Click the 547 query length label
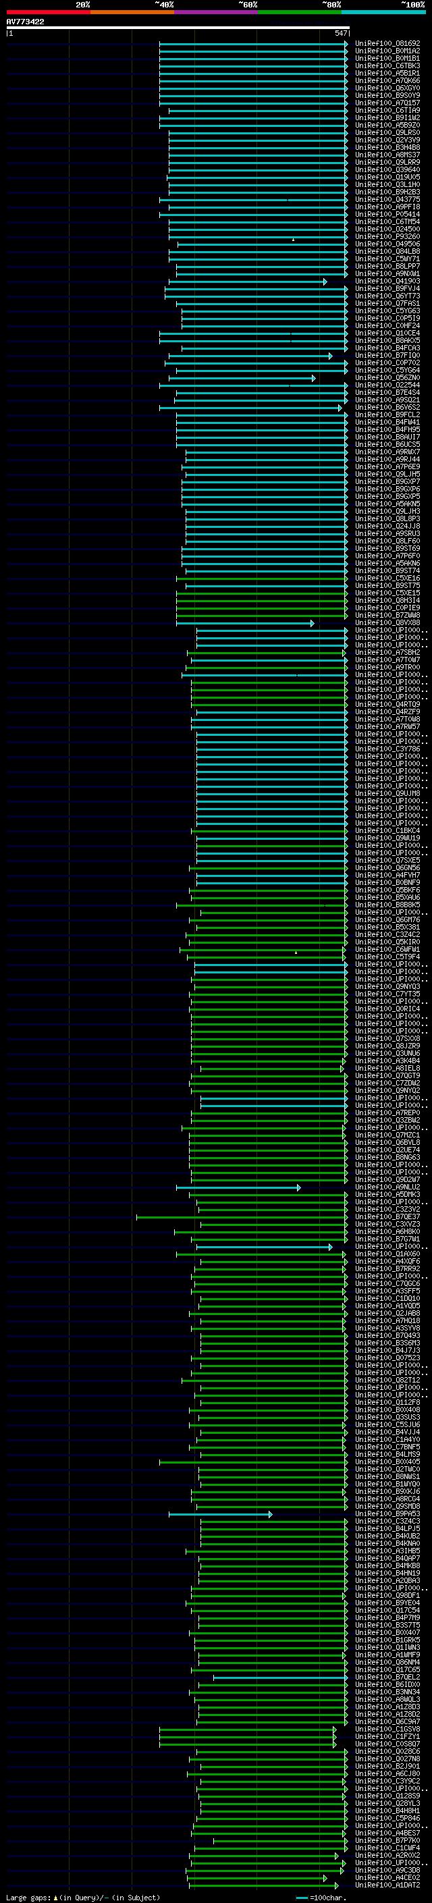Image resolution: width=432 pixels, height=1903 pixels. 340,33
